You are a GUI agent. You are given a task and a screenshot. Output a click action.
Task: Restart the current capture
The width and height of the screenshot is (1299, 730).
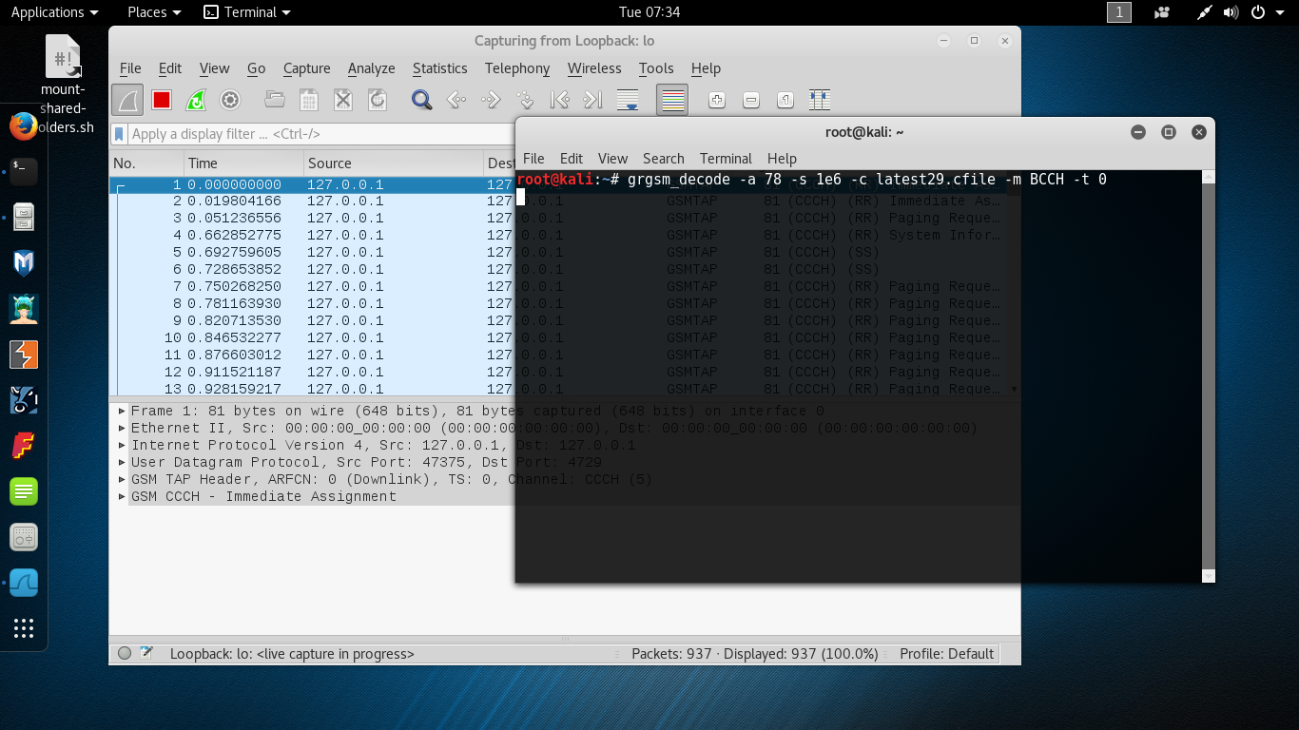pyautogui.click(x=196, y=100)
